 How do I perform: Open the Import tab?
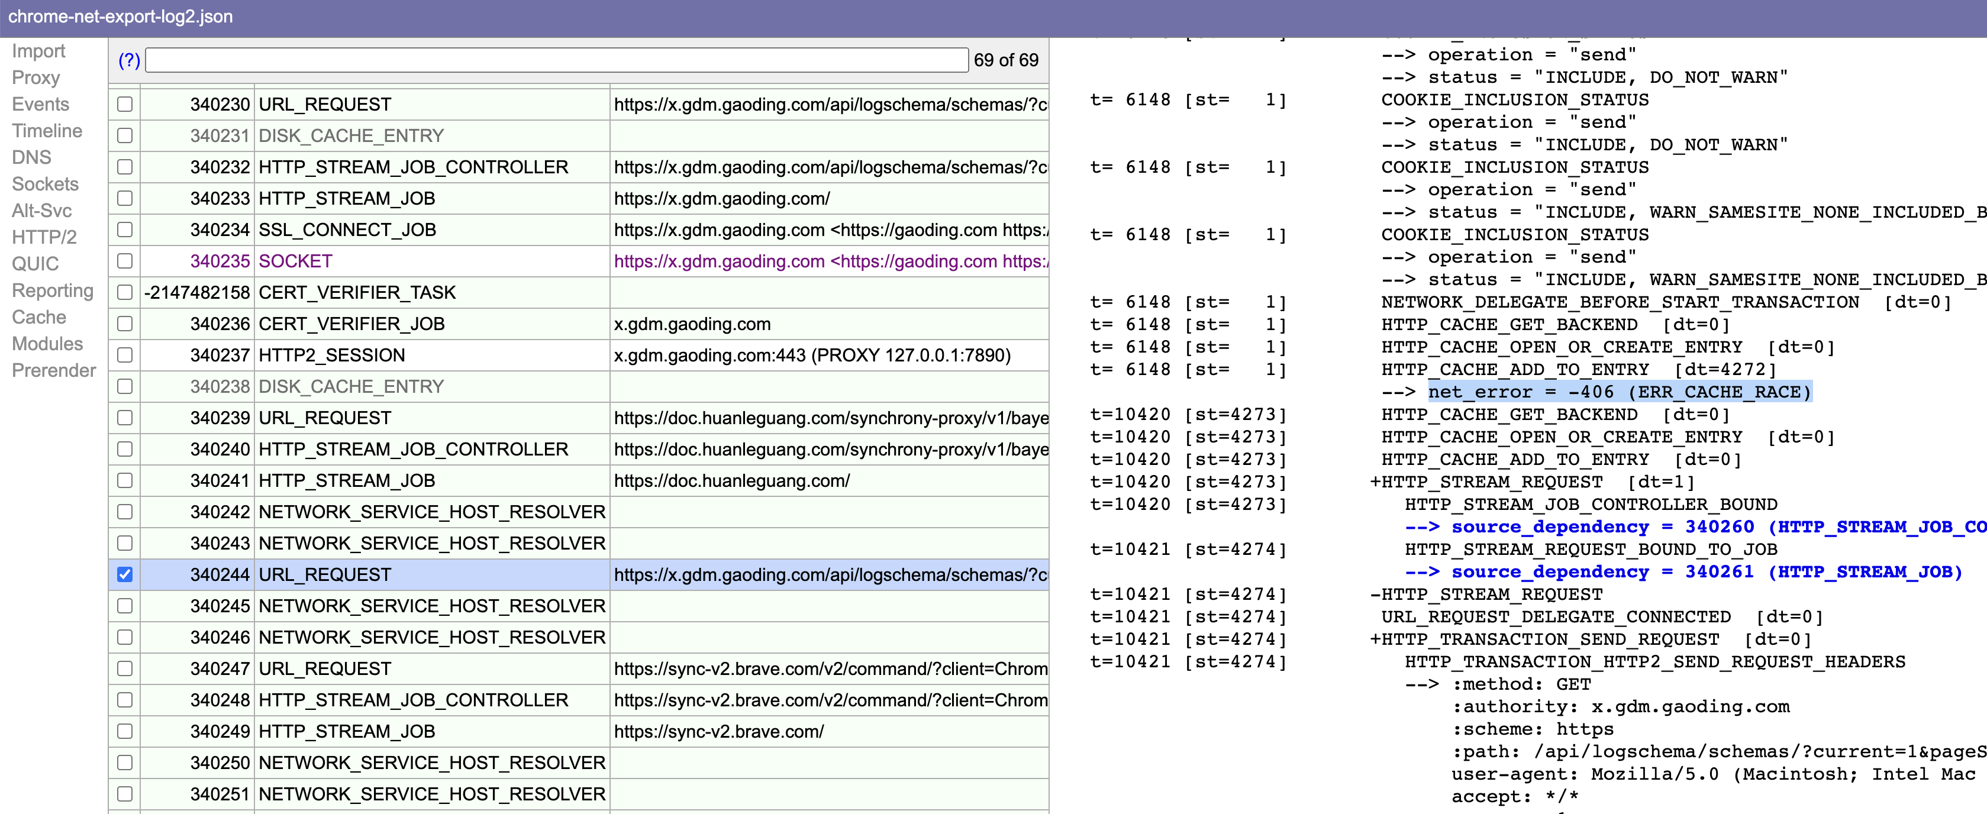point(38,51)
